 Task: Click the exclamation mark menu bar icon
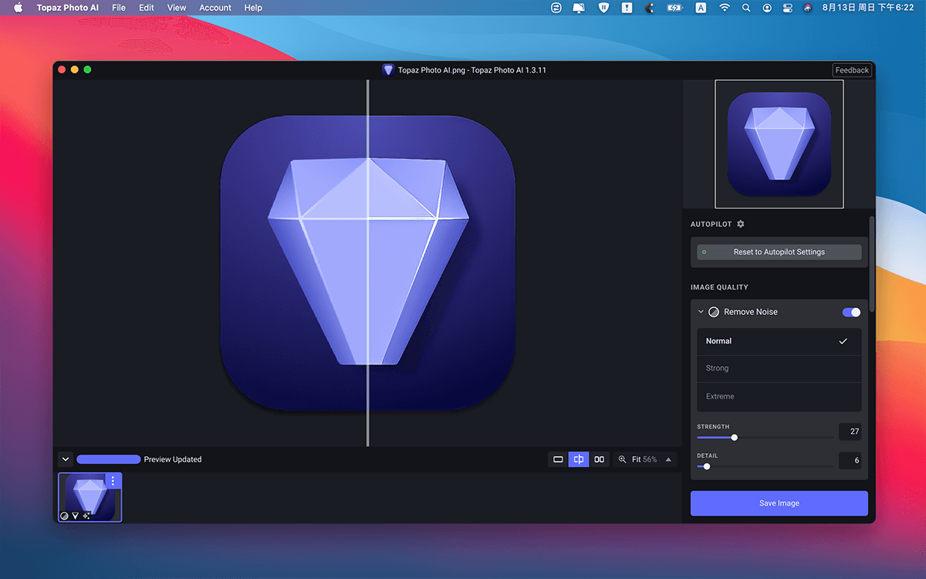click(x=627, y=8)
